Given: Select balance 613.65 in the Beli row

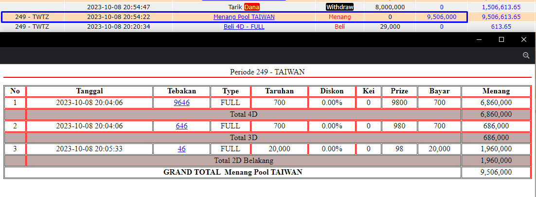Looking at the screenshot, I should (501, 27).
